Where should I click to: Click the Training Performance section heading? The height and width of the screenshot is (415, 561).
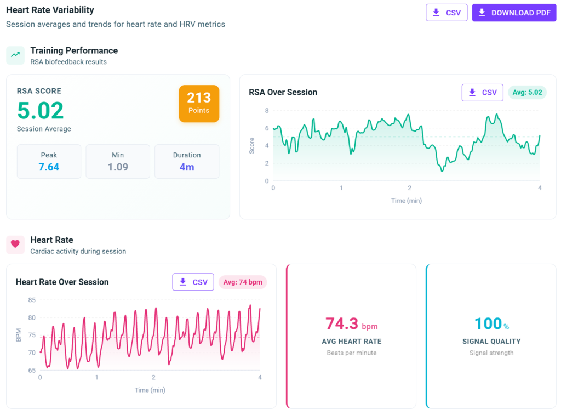74,50
